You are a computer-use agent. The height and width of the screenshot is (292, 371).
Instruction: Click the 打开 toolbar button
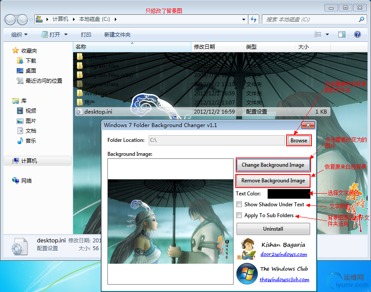(x=51, y=34)
